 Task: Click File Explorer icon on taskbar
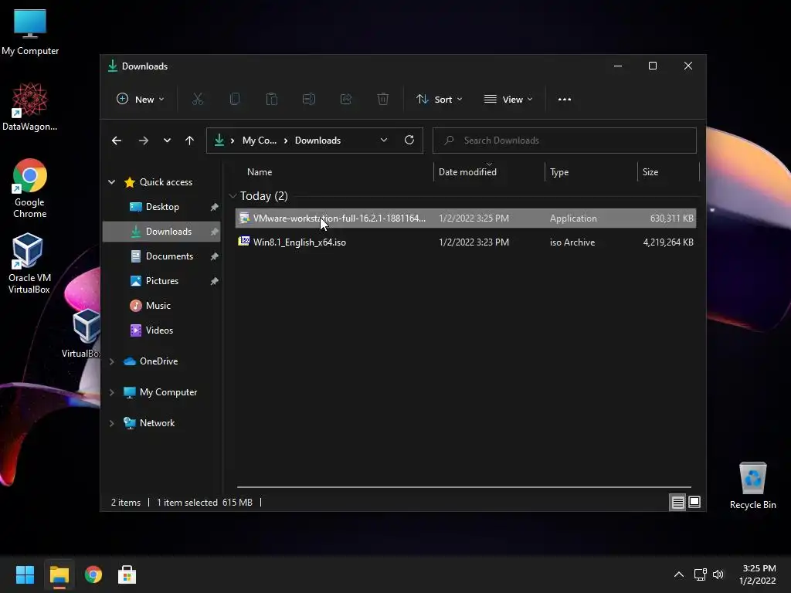59,574
